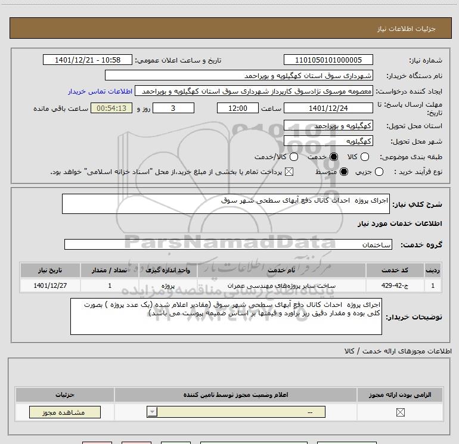
Task: Click the جزئیات column header
Action: [x=65, y=395]
